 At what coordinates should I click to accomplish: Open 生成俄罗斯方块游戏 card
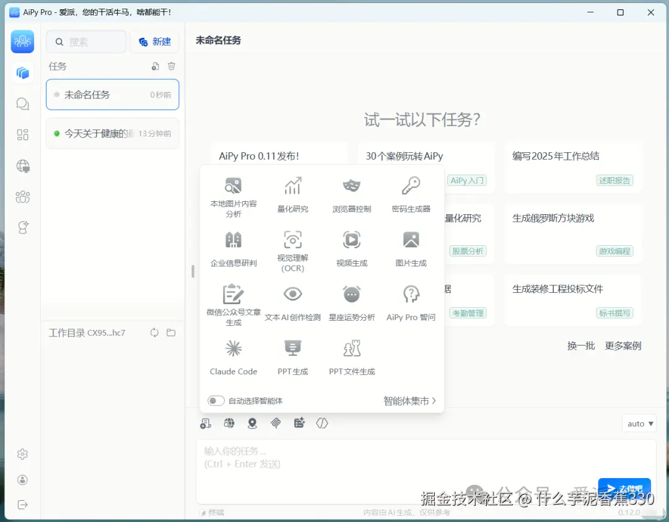tap(573, 233)
